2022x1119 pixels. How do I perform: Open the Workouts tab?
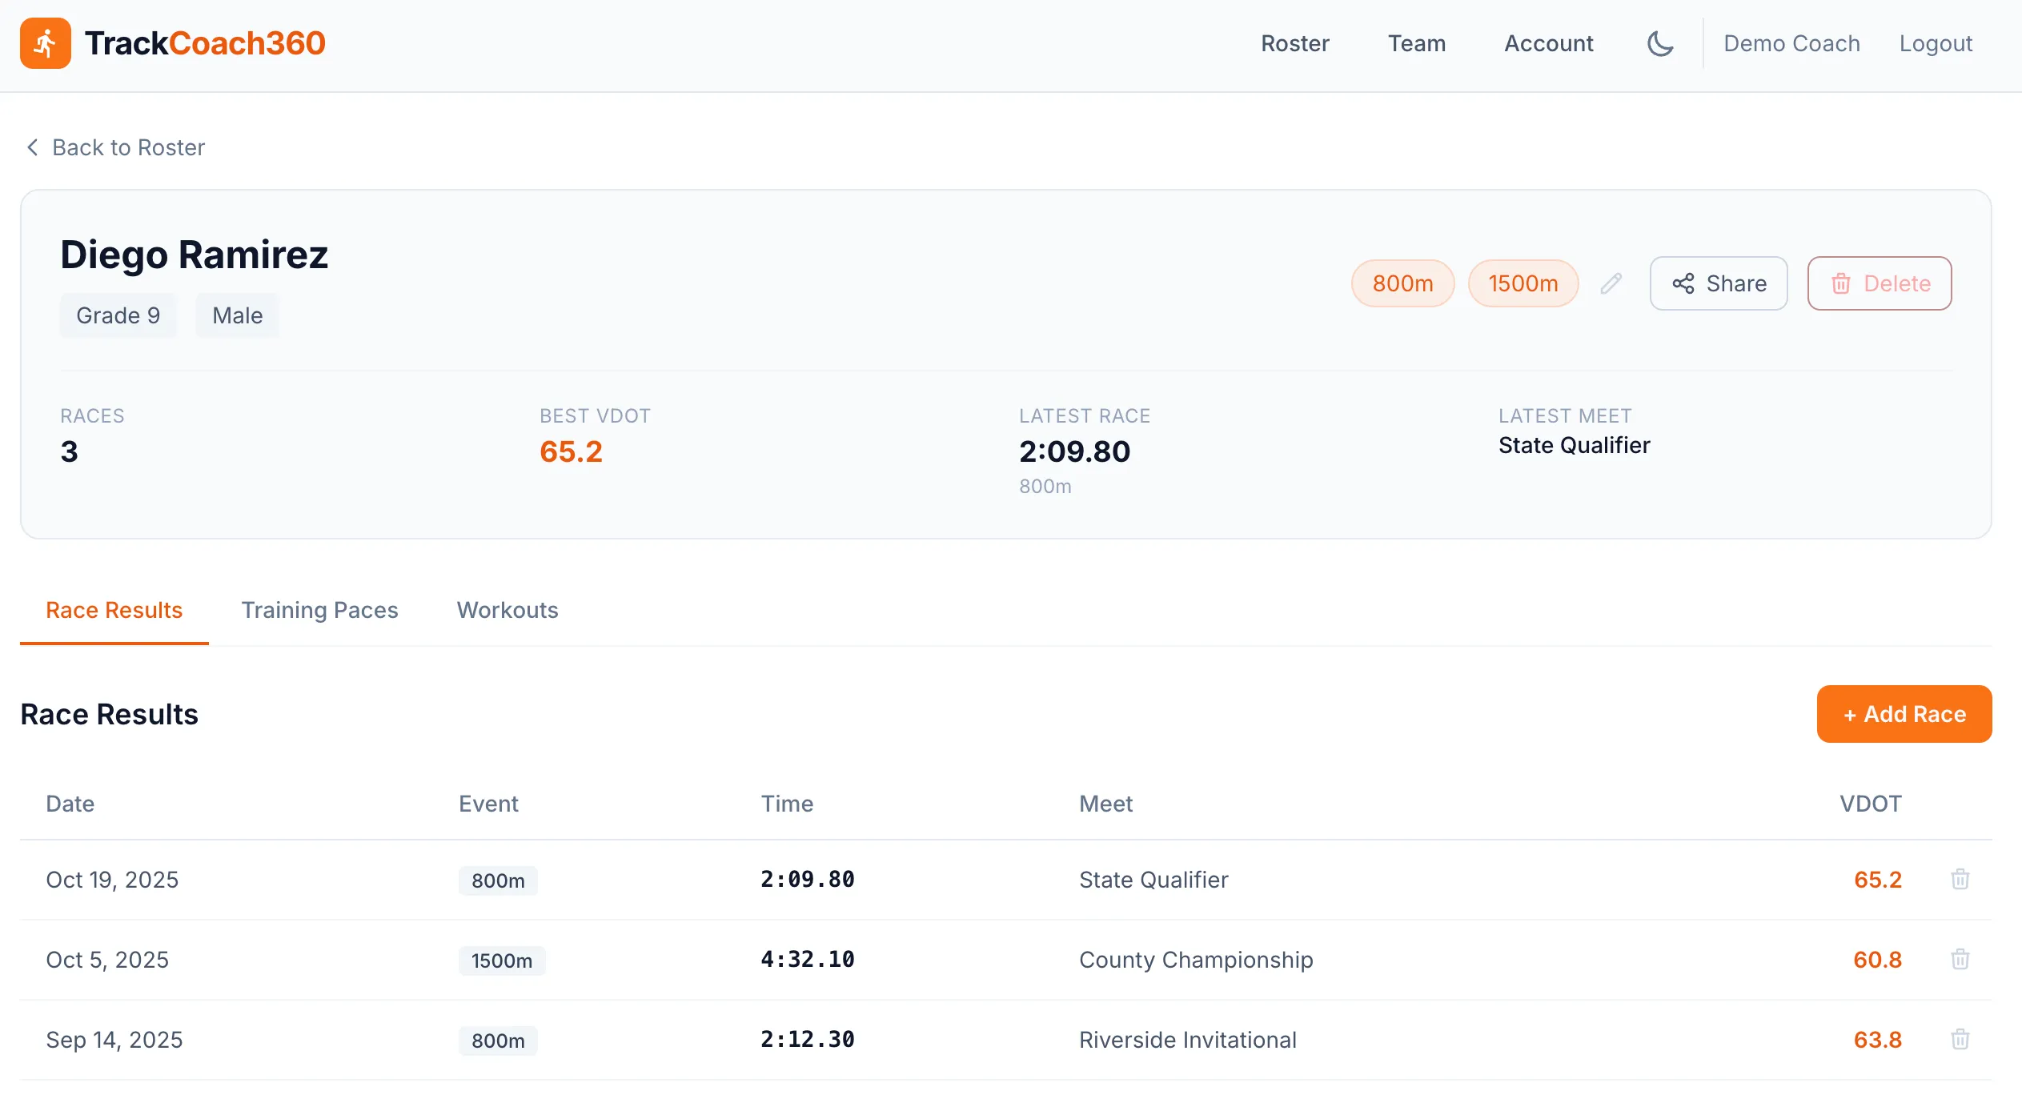[x=507, y=610]
